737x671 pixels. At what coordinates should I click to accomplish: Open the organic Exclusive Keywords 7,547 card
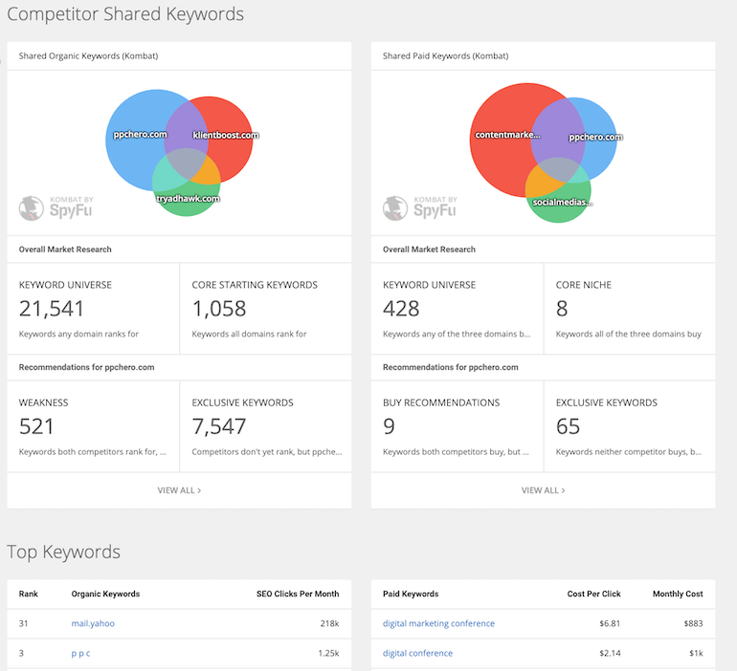[x=265, y=426]
